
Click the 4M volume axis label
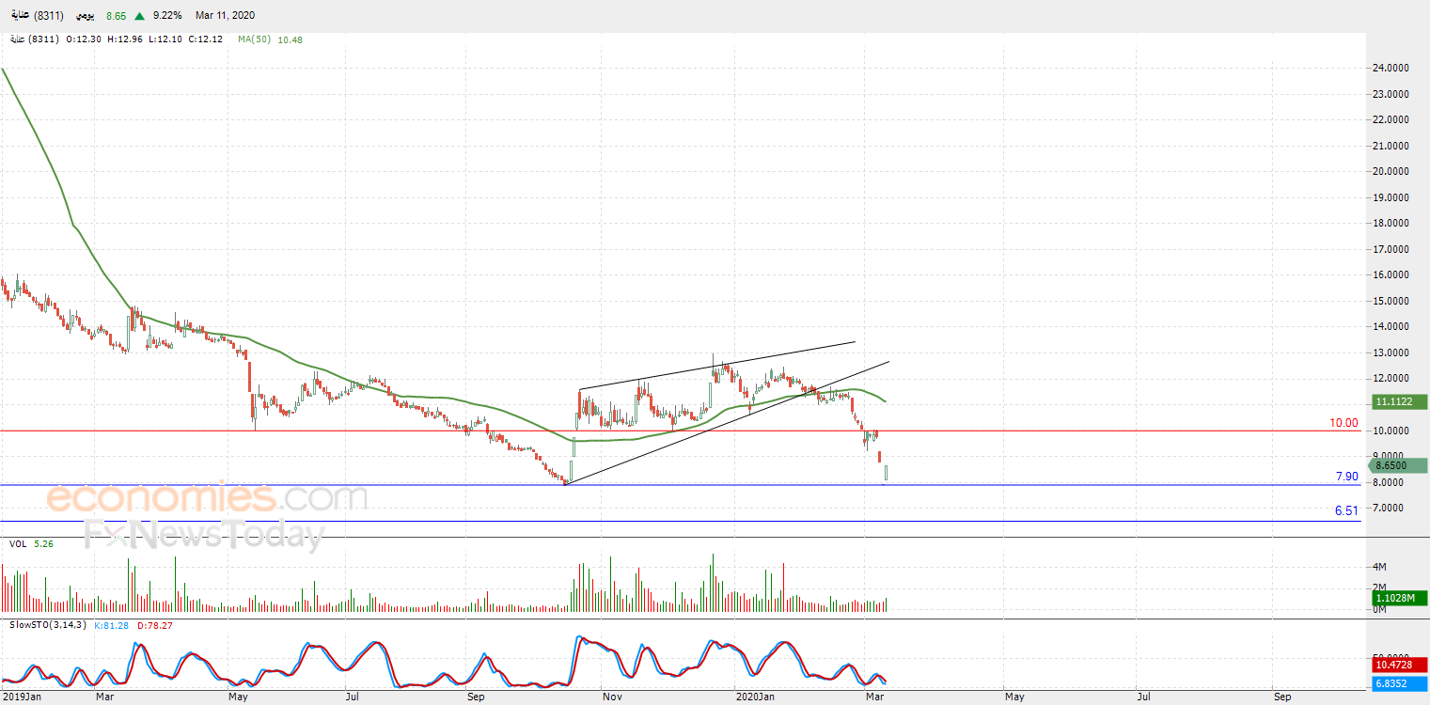coord(1380,567)
